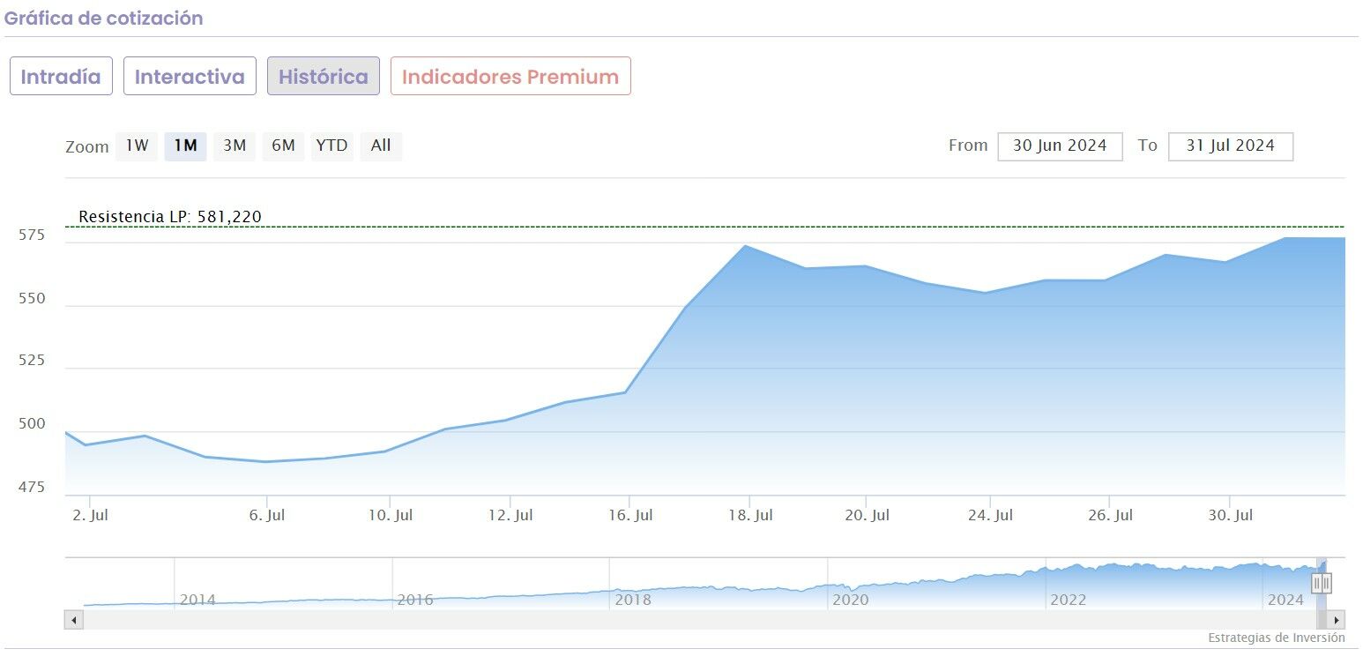Select the 1M zoom range

185,146
